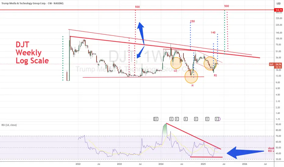The image size is (284, 167).
Task: Click the 2022 label on time axis
Action: click(78, 164)
